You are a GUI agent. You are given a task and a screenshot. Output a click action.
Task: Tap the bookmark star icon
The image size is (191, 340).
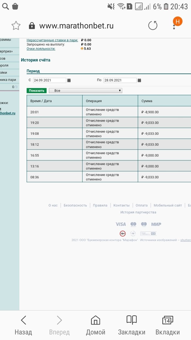(16, 26)
